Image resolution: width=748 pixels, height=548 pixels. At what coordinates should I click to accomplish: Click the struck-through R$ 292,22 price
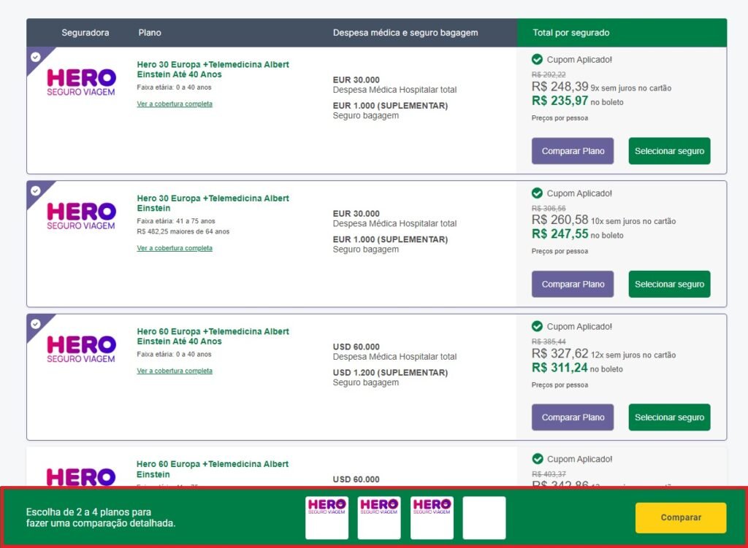pyautogui.click(x=549, y=75)
